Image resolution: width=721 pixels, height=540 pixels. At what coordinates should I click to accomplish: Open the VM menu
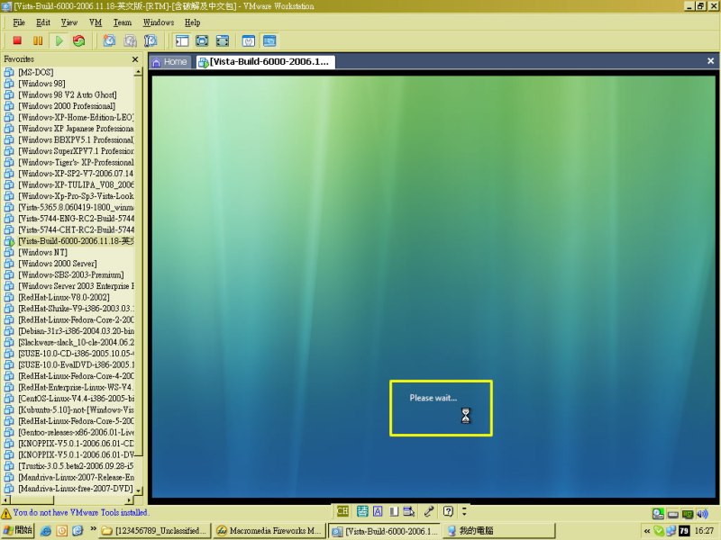96,22
